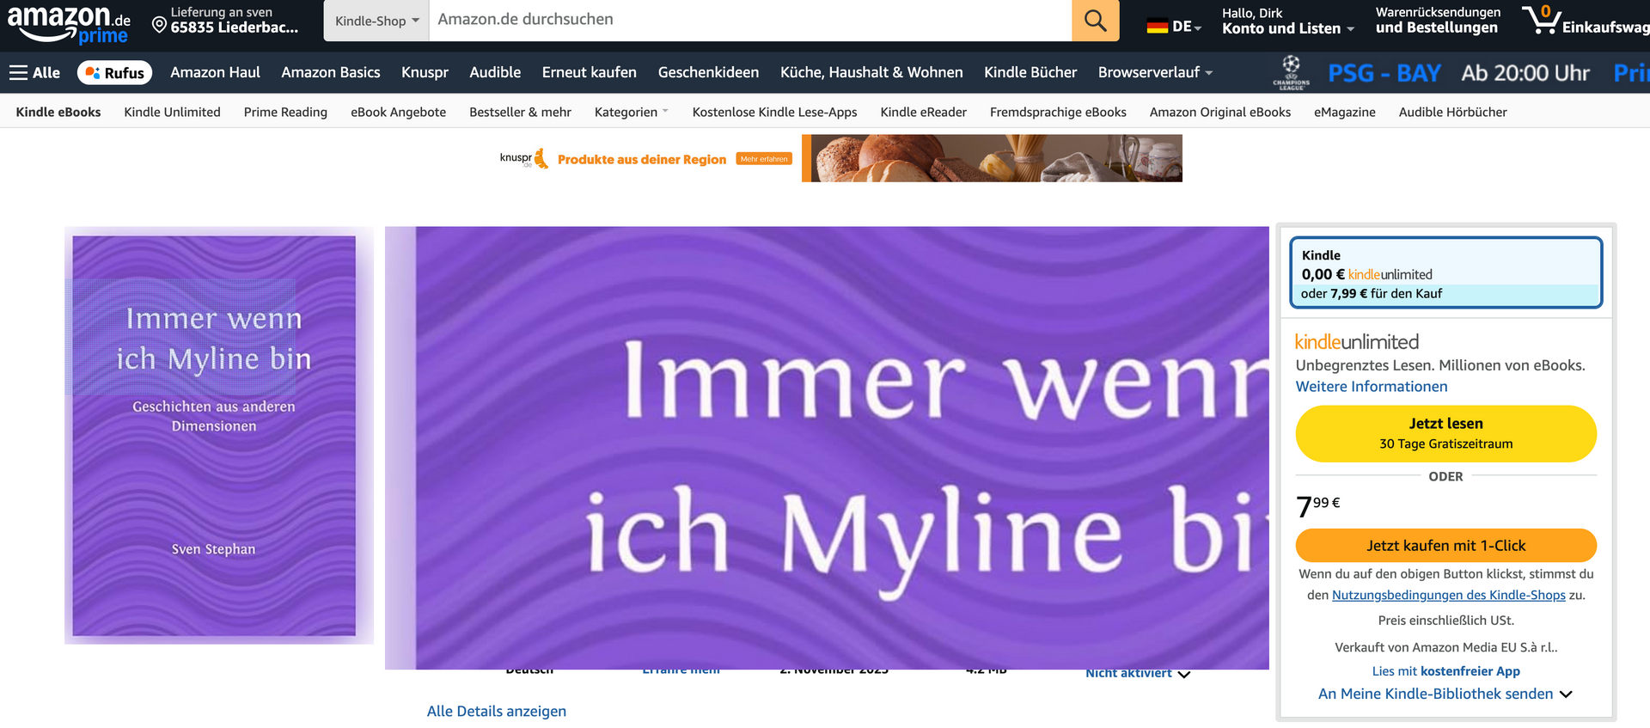This screenshot has height=728, width=1650.
Task: Open Audible Hörbücher tab
Action: click(x=1452, y=112)
